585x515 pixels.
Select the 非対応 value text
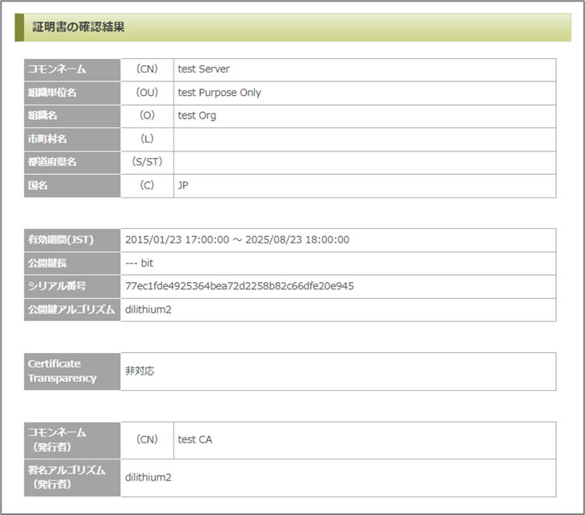tap(139, 371)
